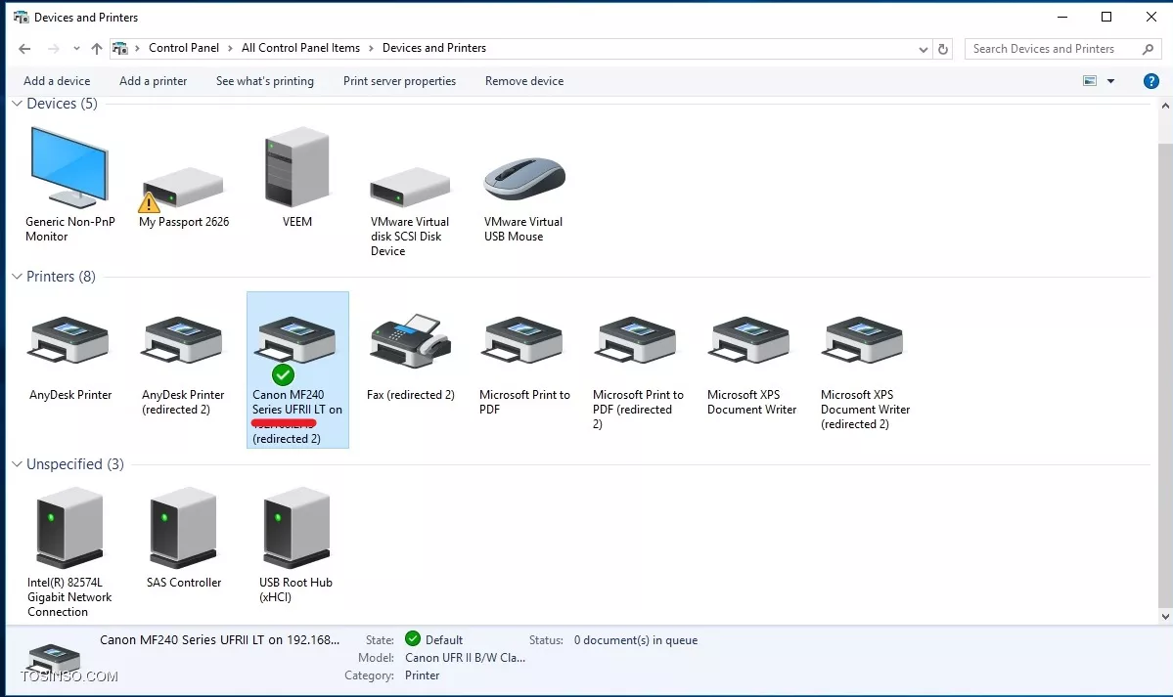Click the vertical scrollbar down arrow
The width and height of the screenshot is (1173, 697).
coord(1165,617)
